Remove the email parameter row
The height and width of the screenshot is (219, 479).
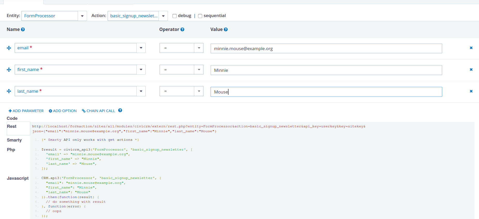tap(471, 48)
